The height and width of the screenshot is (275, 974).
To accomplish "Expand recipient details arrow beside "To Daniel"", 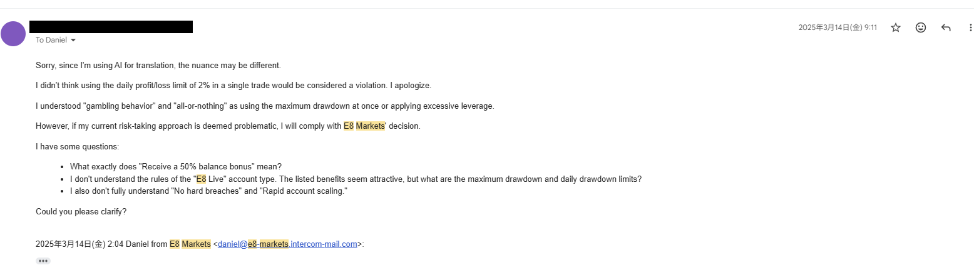I will tap(73, 41).
